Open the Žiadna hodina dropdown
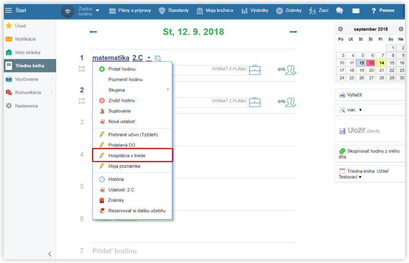The image size is (409, 263). (89, 11)
